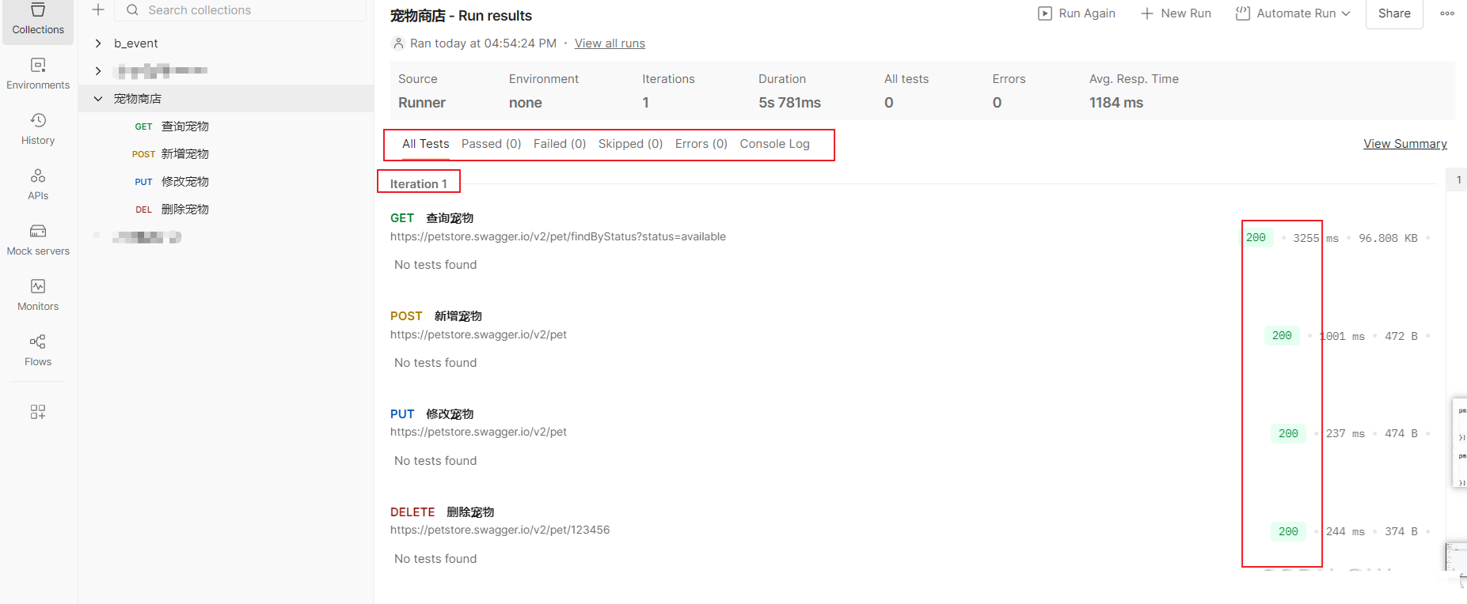Open the Automate Run dropdown
This screenshot has width=1467, height=604.
pos(1293,13)
